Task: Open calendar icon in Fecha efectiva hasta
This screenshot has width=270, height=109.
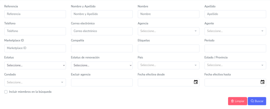Action: click(x=262, y=82)
